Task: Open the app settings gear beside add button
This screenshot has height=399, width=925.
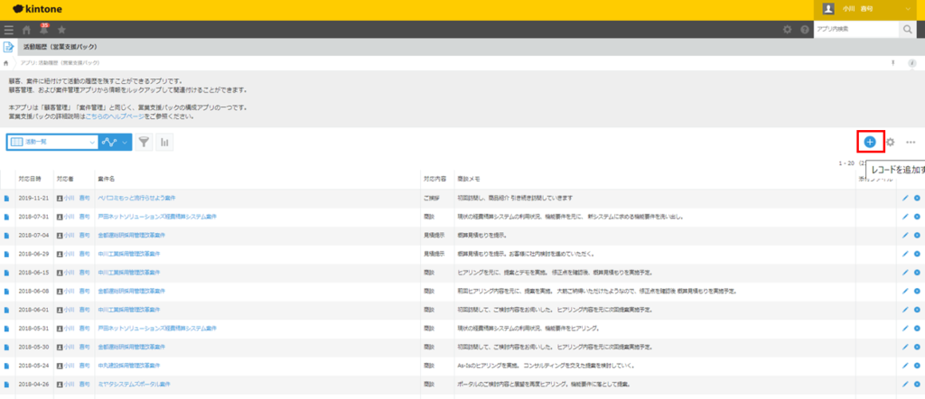Action: 891,142
